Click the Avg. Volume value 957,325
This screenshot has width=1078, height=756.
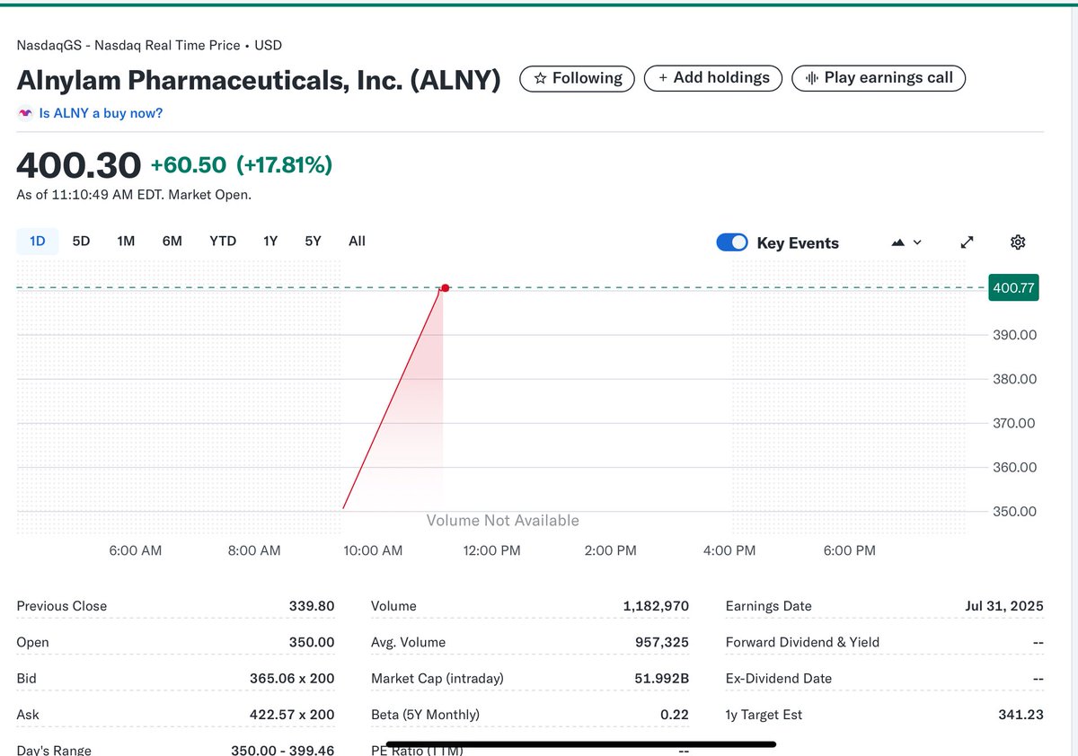[662, 642]
